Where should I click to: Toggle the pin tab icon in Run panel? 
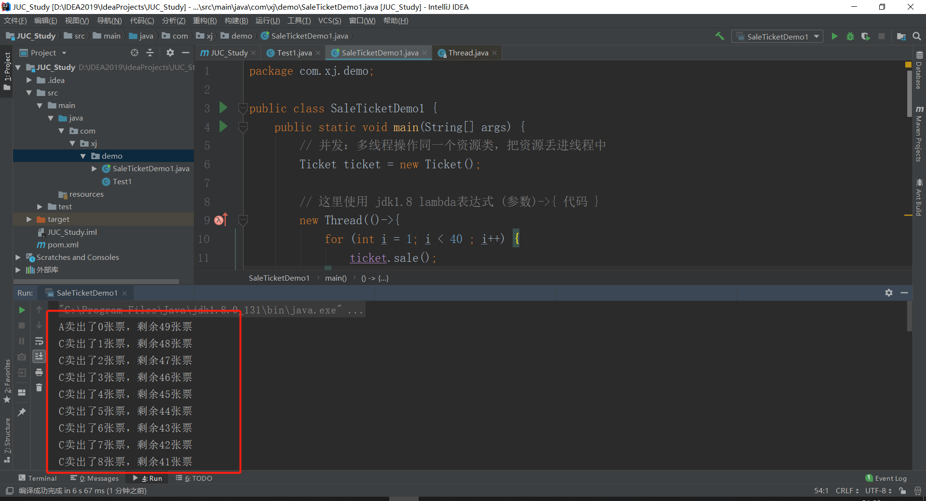pos(22,412)
